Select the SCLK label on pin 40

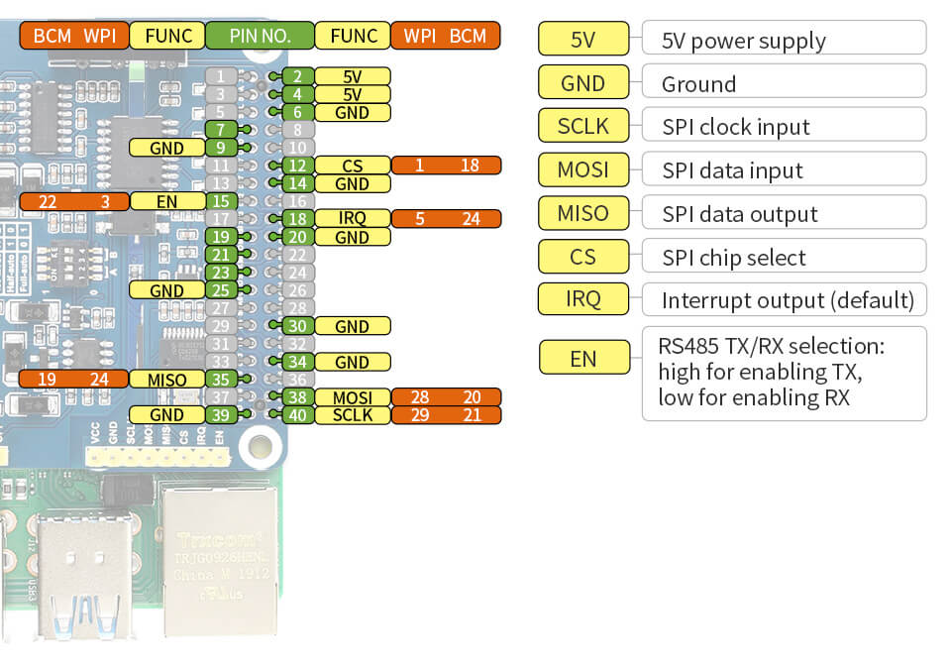[x=353, y=415]
